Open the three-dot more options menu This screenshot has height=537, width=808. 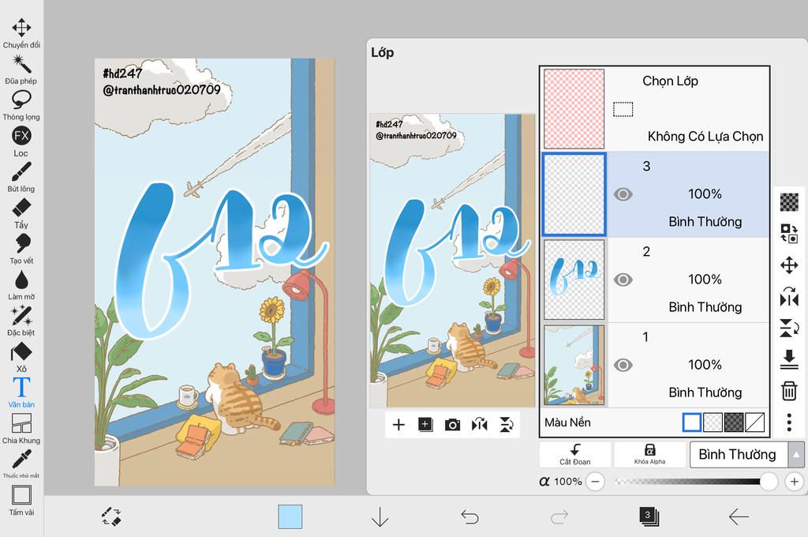[789, 422]
